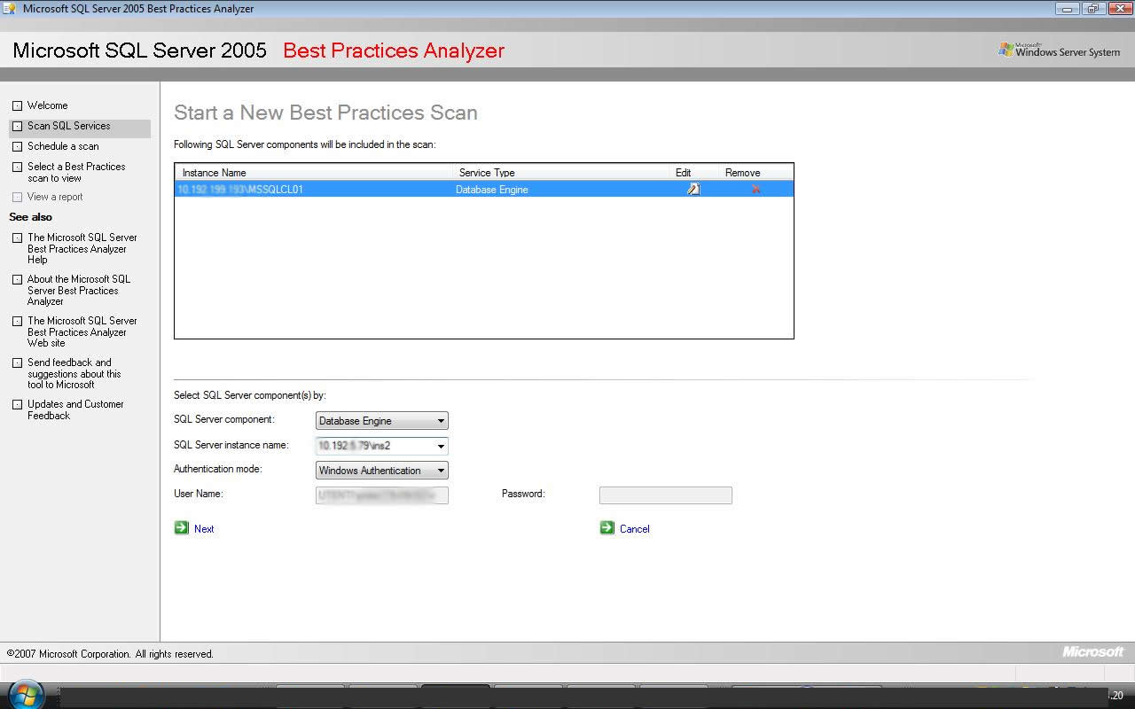The height and width of the screenshot is (709, 1135).
Task: Click the box icon beside Scan SQL Services
Action: [x=17, y=126]
